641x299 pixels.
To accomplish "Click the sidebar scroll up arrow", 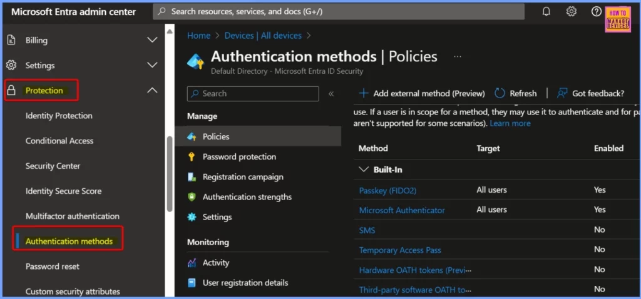I will [x=170, y=31].
